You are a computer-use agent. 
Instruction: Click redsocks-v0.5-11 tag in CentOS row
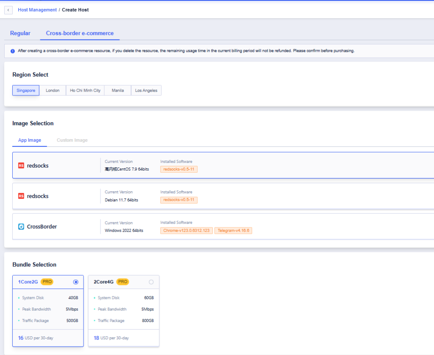(x=179, y=169)
